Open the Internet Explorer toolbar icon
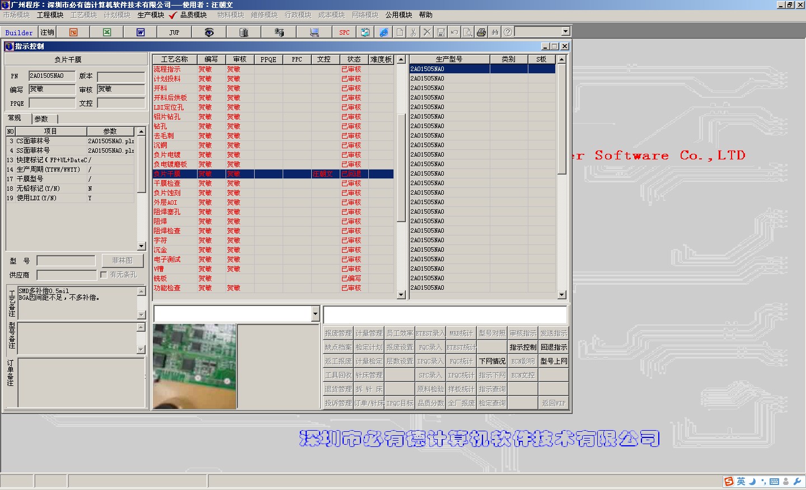This screenshot has width=806, height=490. (383, 32)
